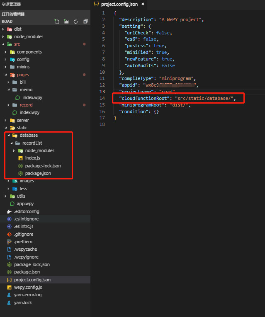Switch to the project.config.json editor tab
Screen dimensions: 265x317
pyautogui.click(x=119, y=4)
